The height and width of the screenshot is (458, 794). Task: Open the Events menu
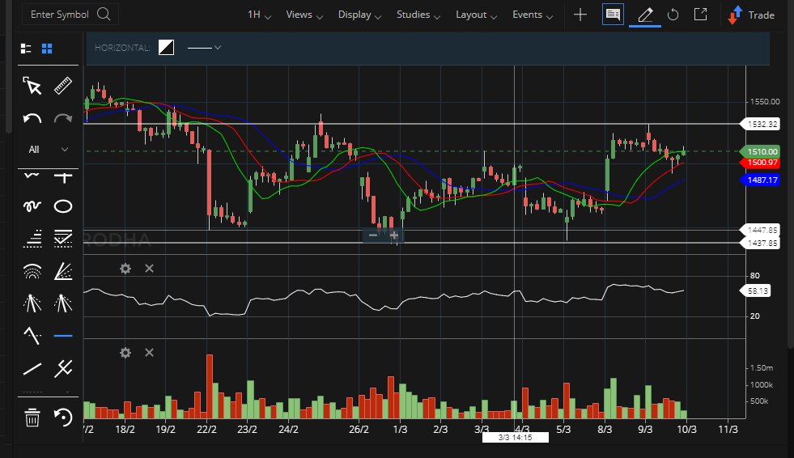pyautogui.click(x=533, y=15)
